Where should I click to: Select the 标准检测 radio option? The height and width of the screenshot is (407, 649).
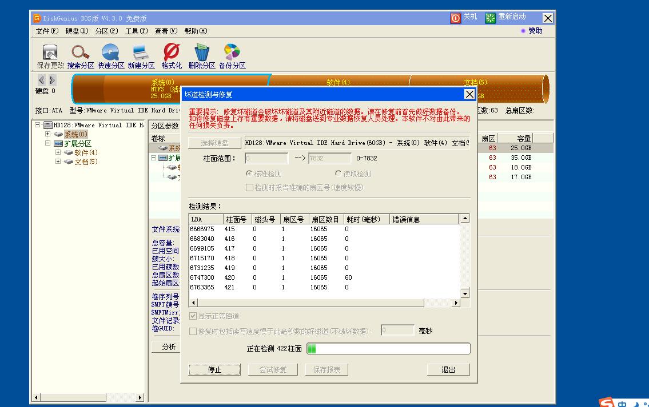click(x=249, y=174)
